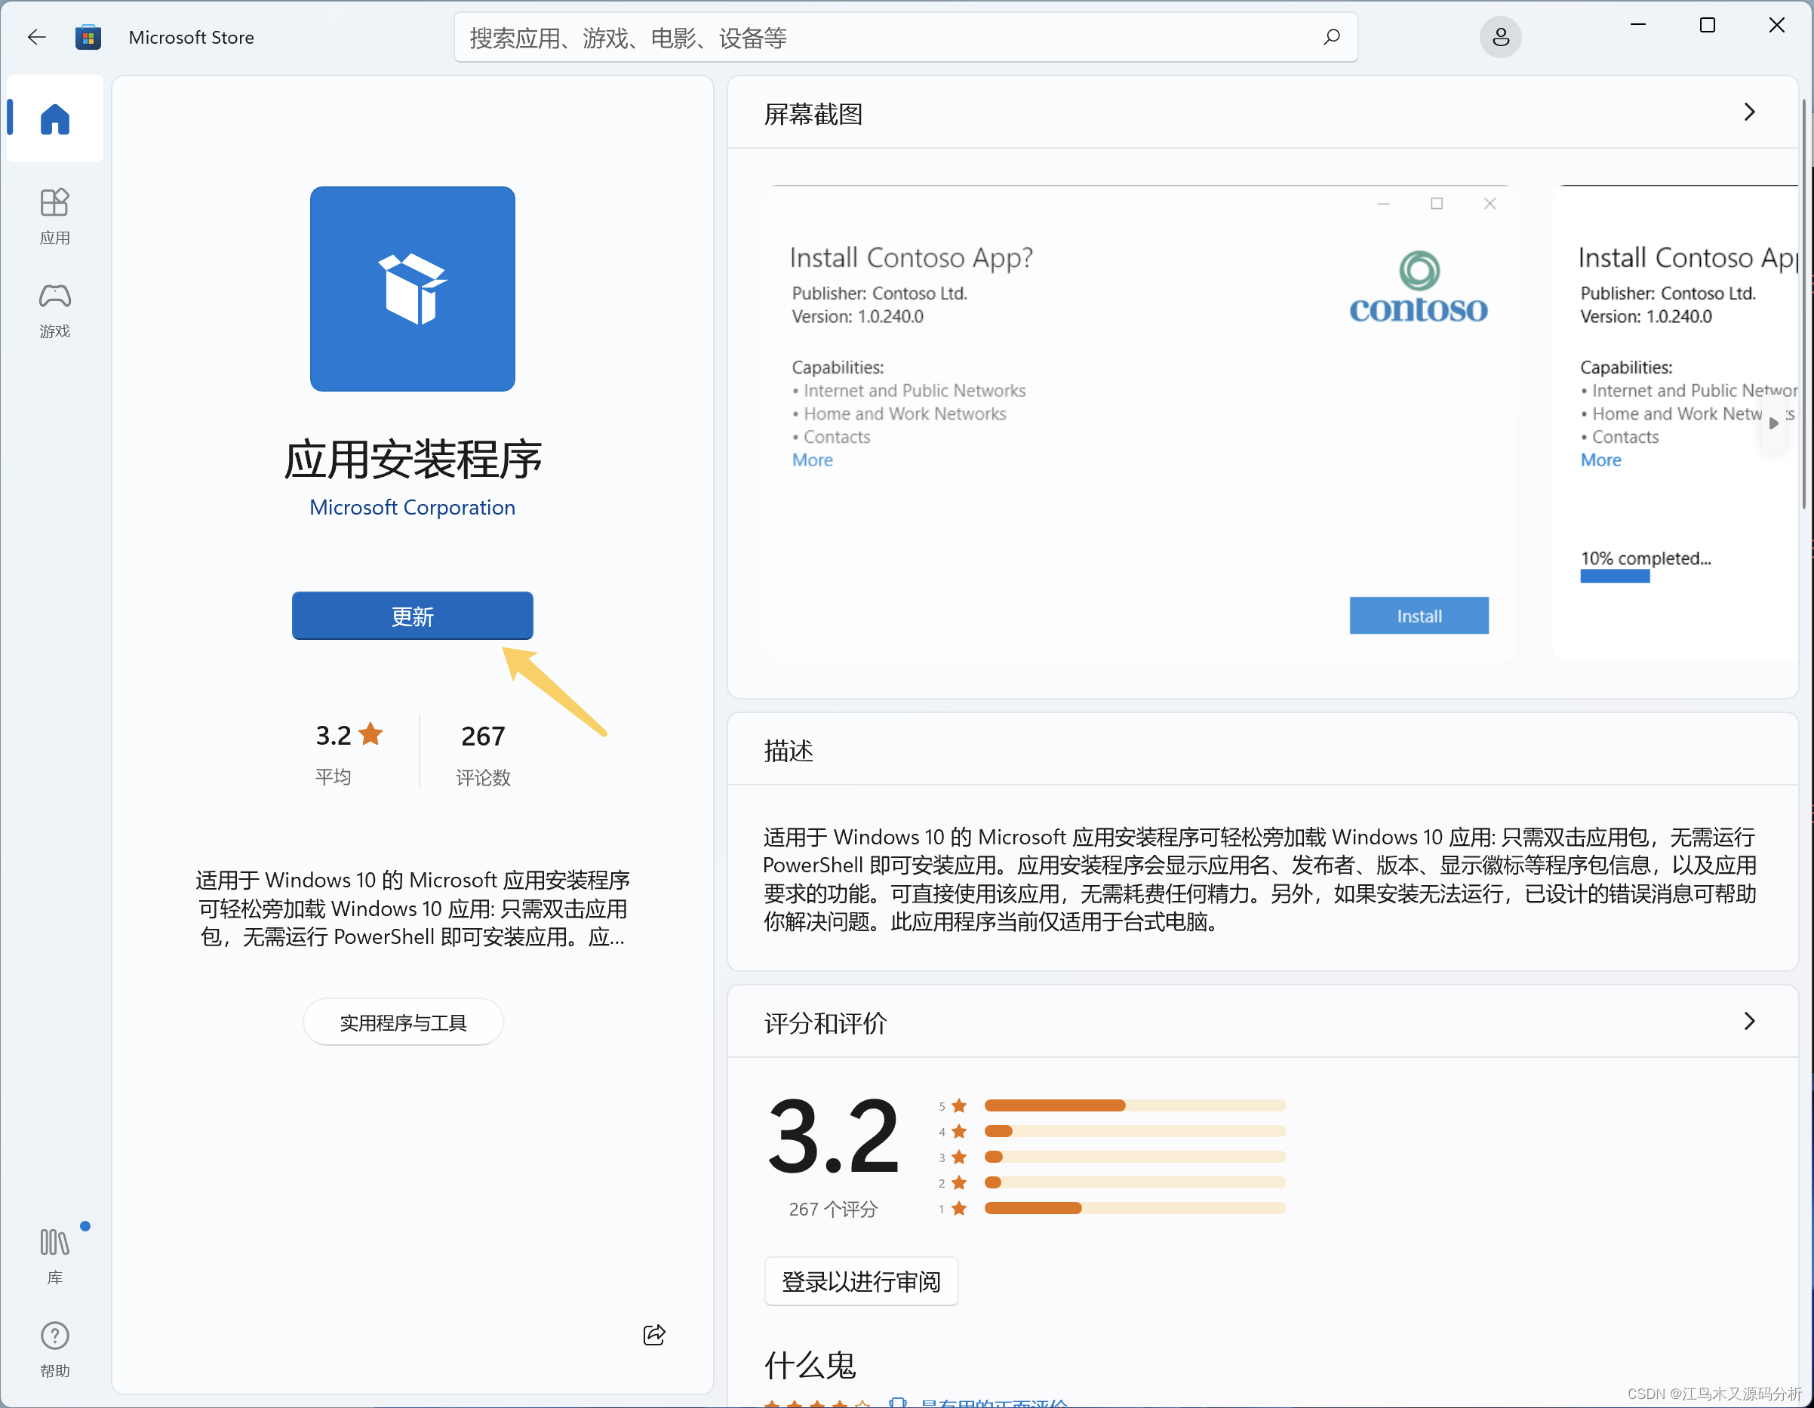Open the first Contoso install screenshot
The width and height of the screenshot is (1814, 1408).
1139,422
